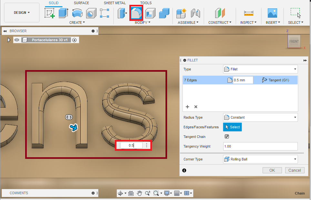Image resolution: width=311 pixels, height=200 pixels.
Task: Open Display Settings monitor icon
Action: pos(167,193)
